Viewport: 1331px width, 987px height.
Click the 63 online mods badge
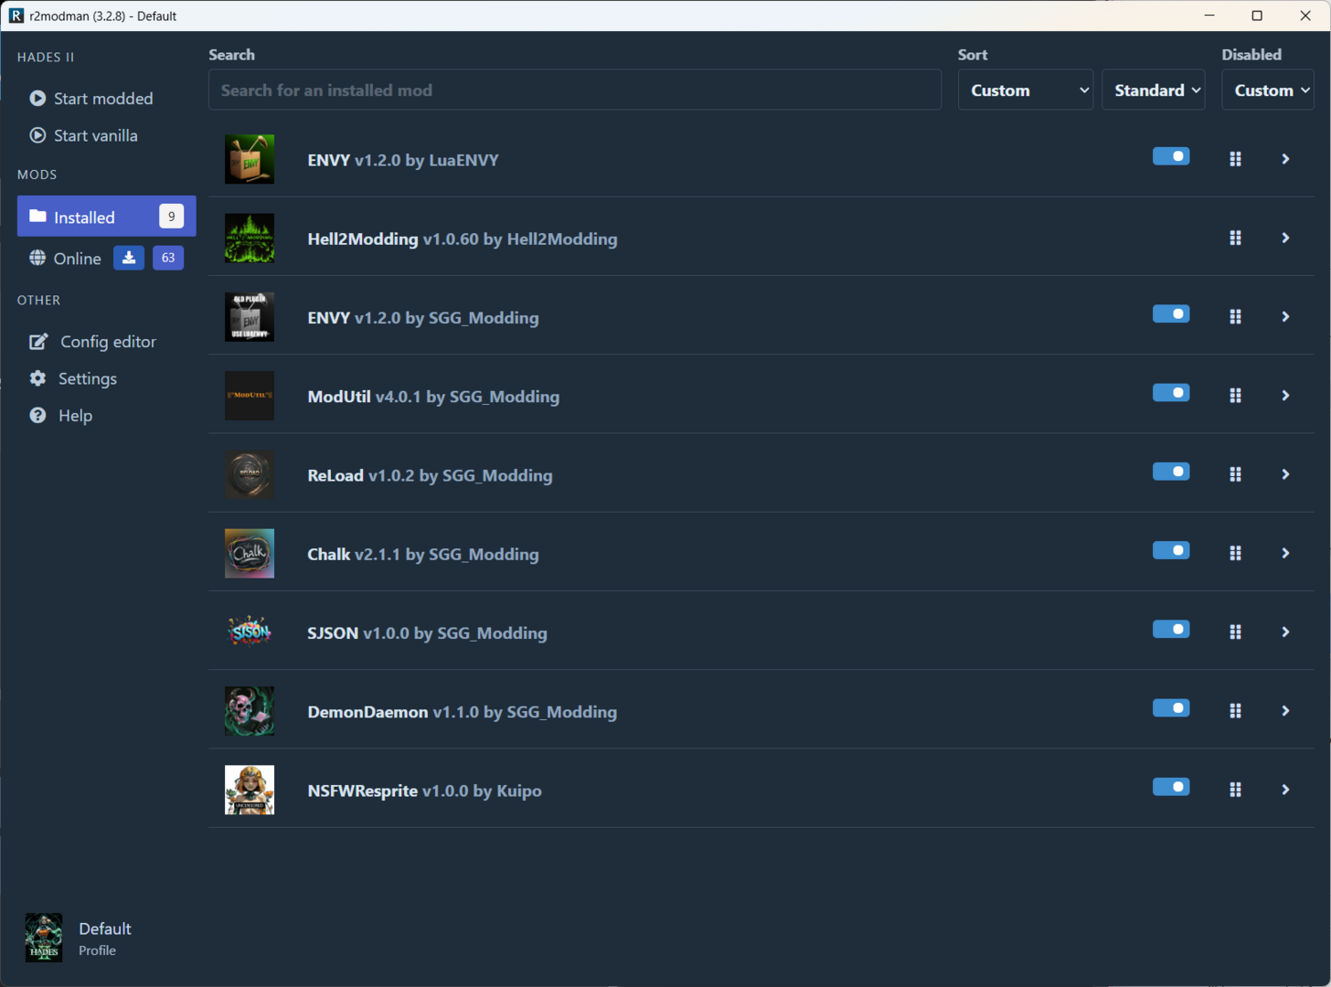coord(168,258)
